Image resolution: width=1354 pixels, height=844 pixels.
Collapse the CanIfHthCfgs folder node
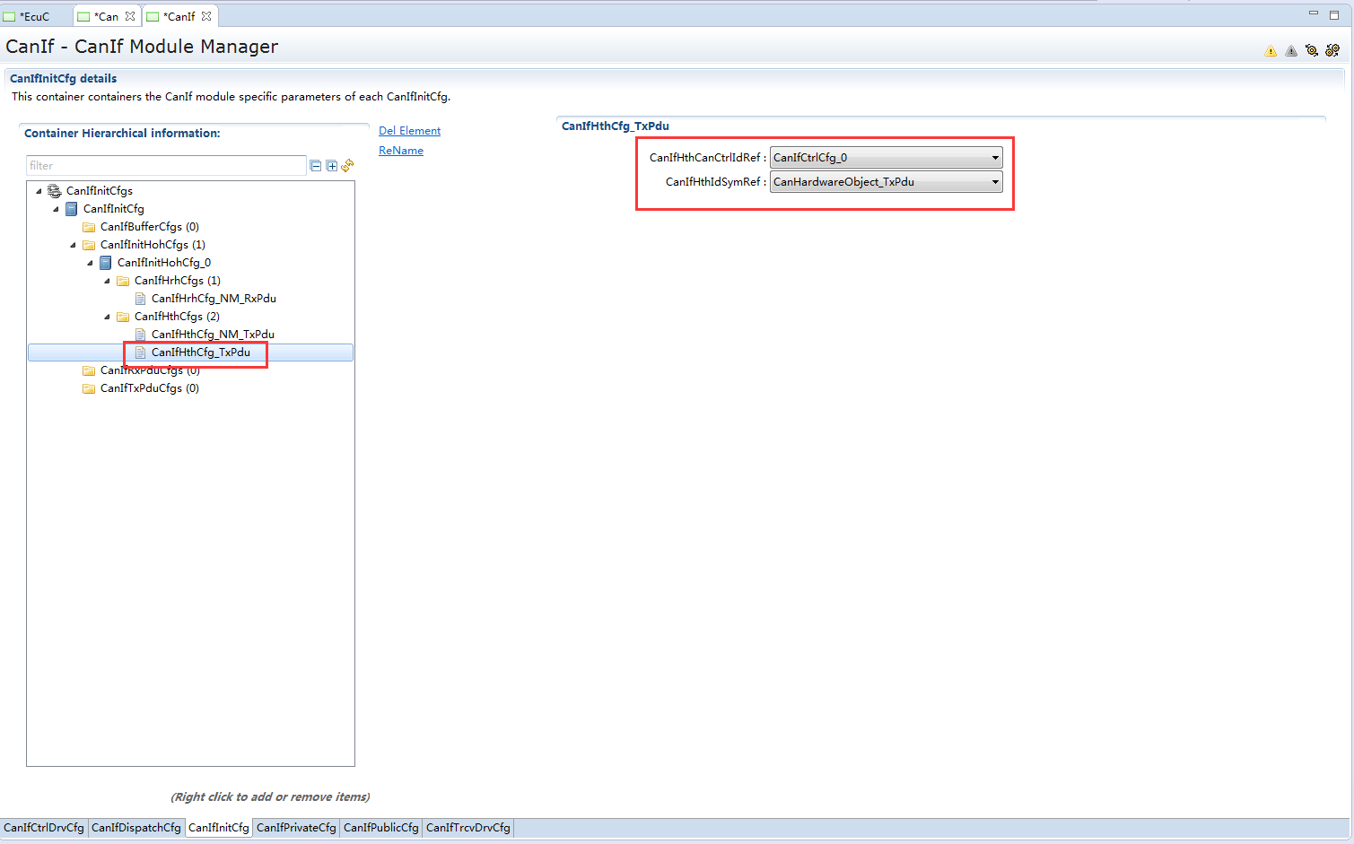(x=108, y=317)
